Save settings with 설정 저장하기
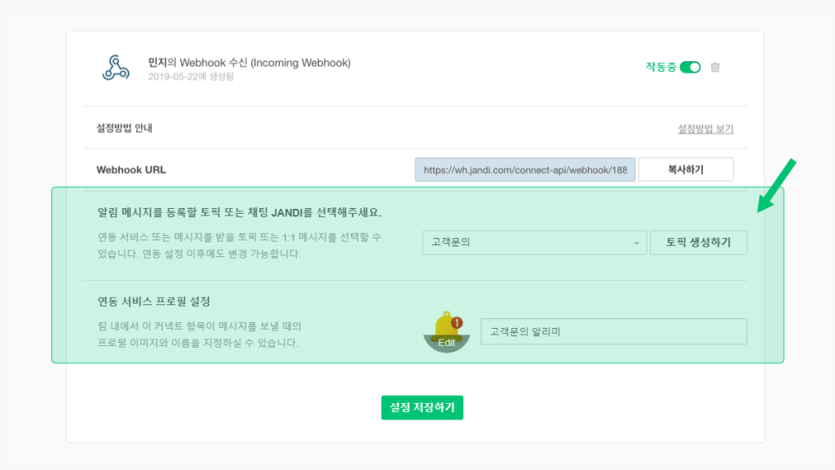The width and height of the screenshot is (835, 470). [422, 407]
